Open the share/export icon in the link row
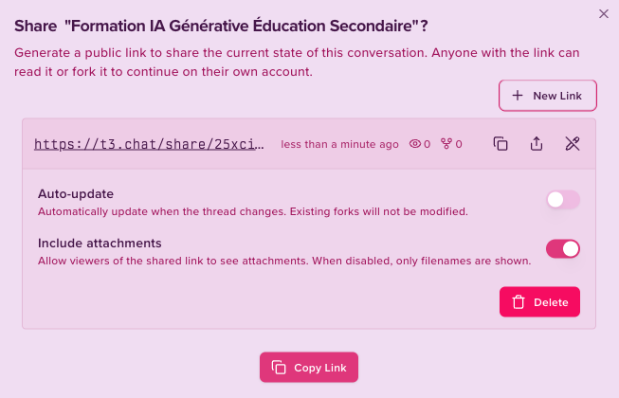 (537, 144)
